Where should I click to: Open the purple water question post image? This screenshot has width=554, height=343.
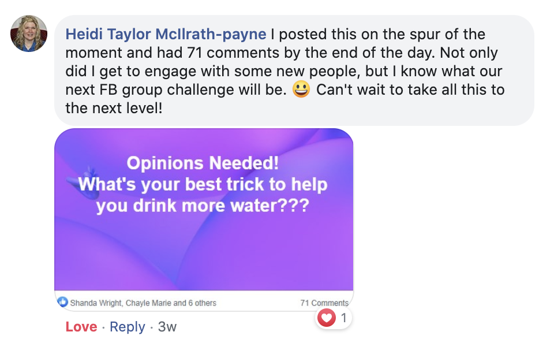pyautogui.click(x=204, y=210)
